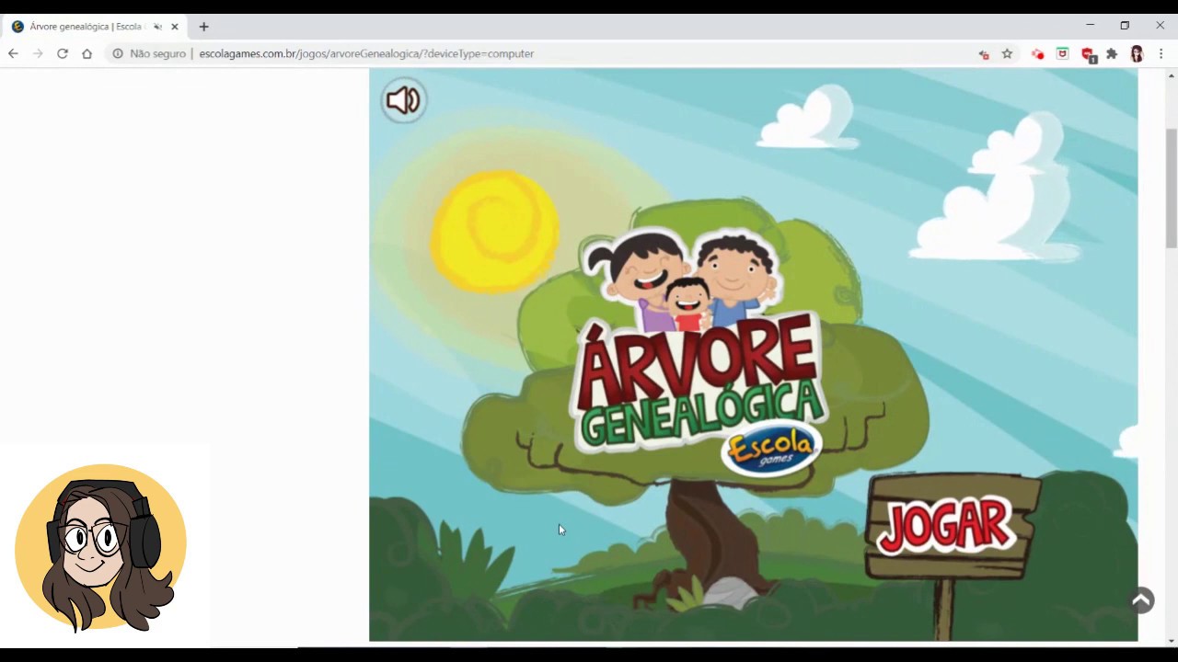The height and width of the screenshot is (662, 1178).
Task: Click the ÁRVORE GENEALÓGICA title logo
Action: tap(699, 382)
